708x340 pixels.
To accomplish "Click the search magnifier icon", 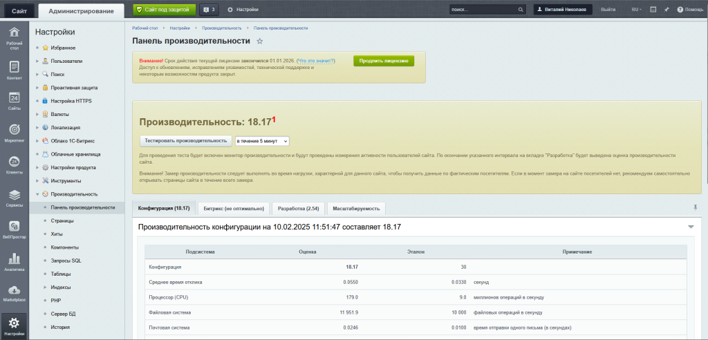I will click(x=520, y=10).
